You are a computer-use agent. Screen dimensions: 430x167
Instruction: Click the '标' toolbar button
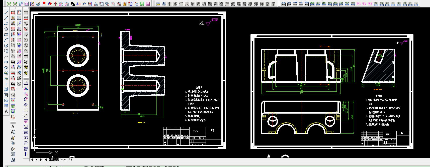coord(262,4)
